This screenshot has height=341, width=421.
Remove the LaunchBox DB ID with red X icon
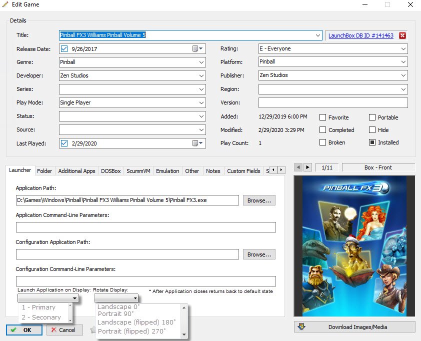click(402, 35)
